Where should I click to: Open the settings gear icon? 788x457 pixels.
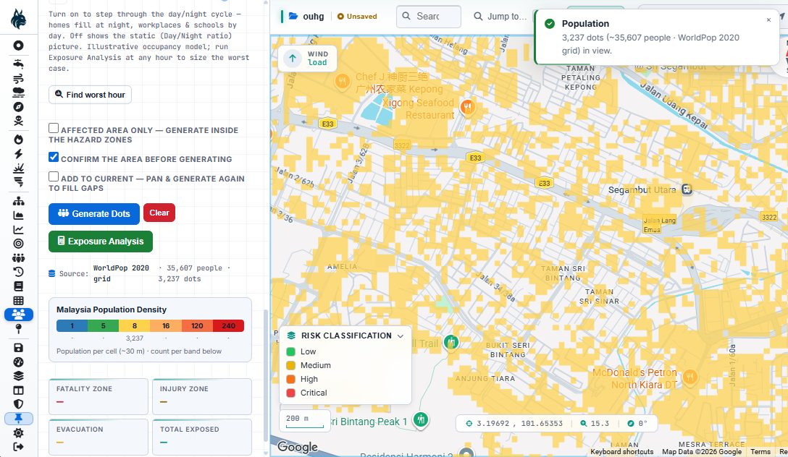tap(19, 432)
